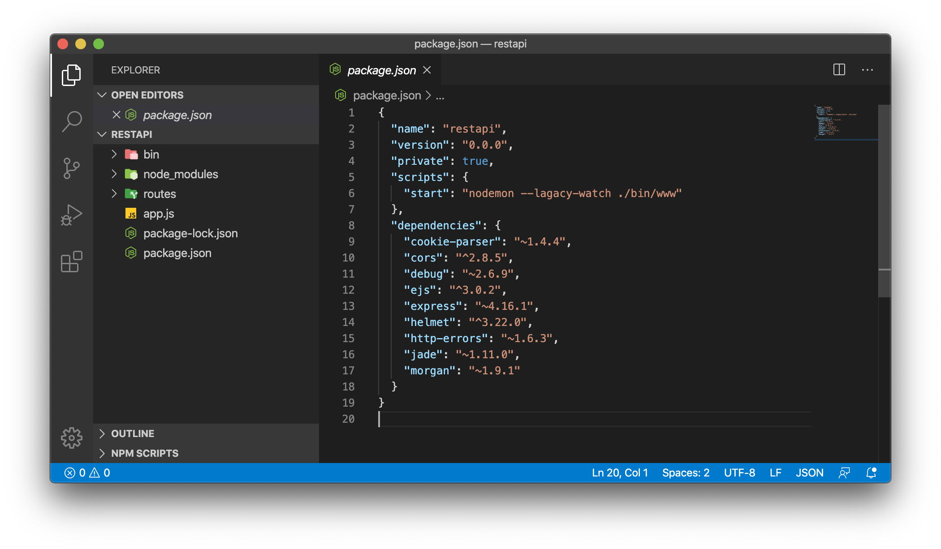The height and width of the screenshot is (549, 941).
Task: Open the Search view in activity bar
Action: [x=72, y=121]
